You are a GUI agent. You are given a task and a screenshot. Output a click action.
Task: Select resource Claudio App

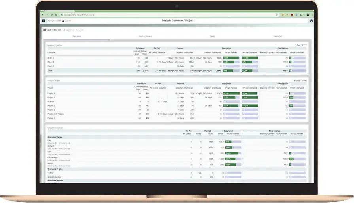point(176,159)
